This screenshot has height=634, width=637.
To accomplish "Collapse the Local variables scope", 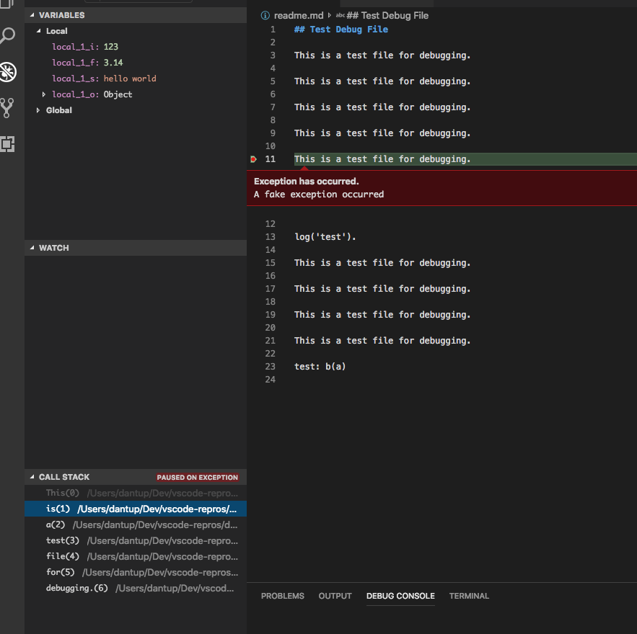I will (38, 30).
